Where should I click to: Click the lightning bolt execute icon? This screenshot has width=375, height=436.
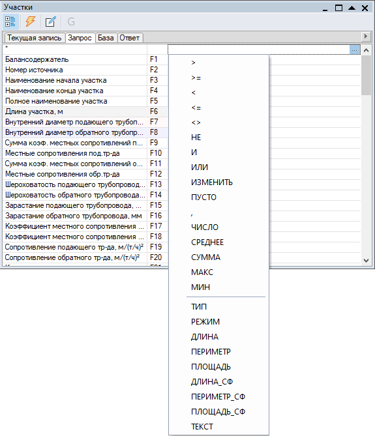pos(31,22)
